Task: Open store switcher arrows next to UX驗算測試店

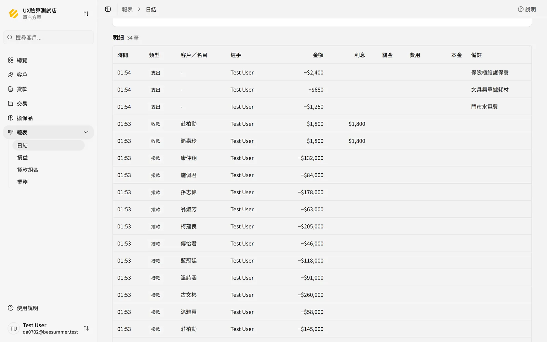Action: [86, 14]
